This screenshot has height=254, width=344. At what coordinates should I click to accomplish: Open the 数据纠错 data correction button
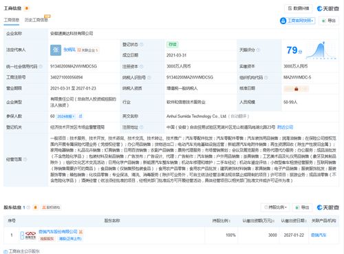tap(299, 8)
